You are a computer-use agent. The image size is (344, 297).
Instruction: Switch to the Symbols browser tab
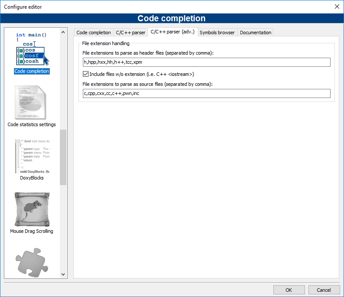point(217,33)
